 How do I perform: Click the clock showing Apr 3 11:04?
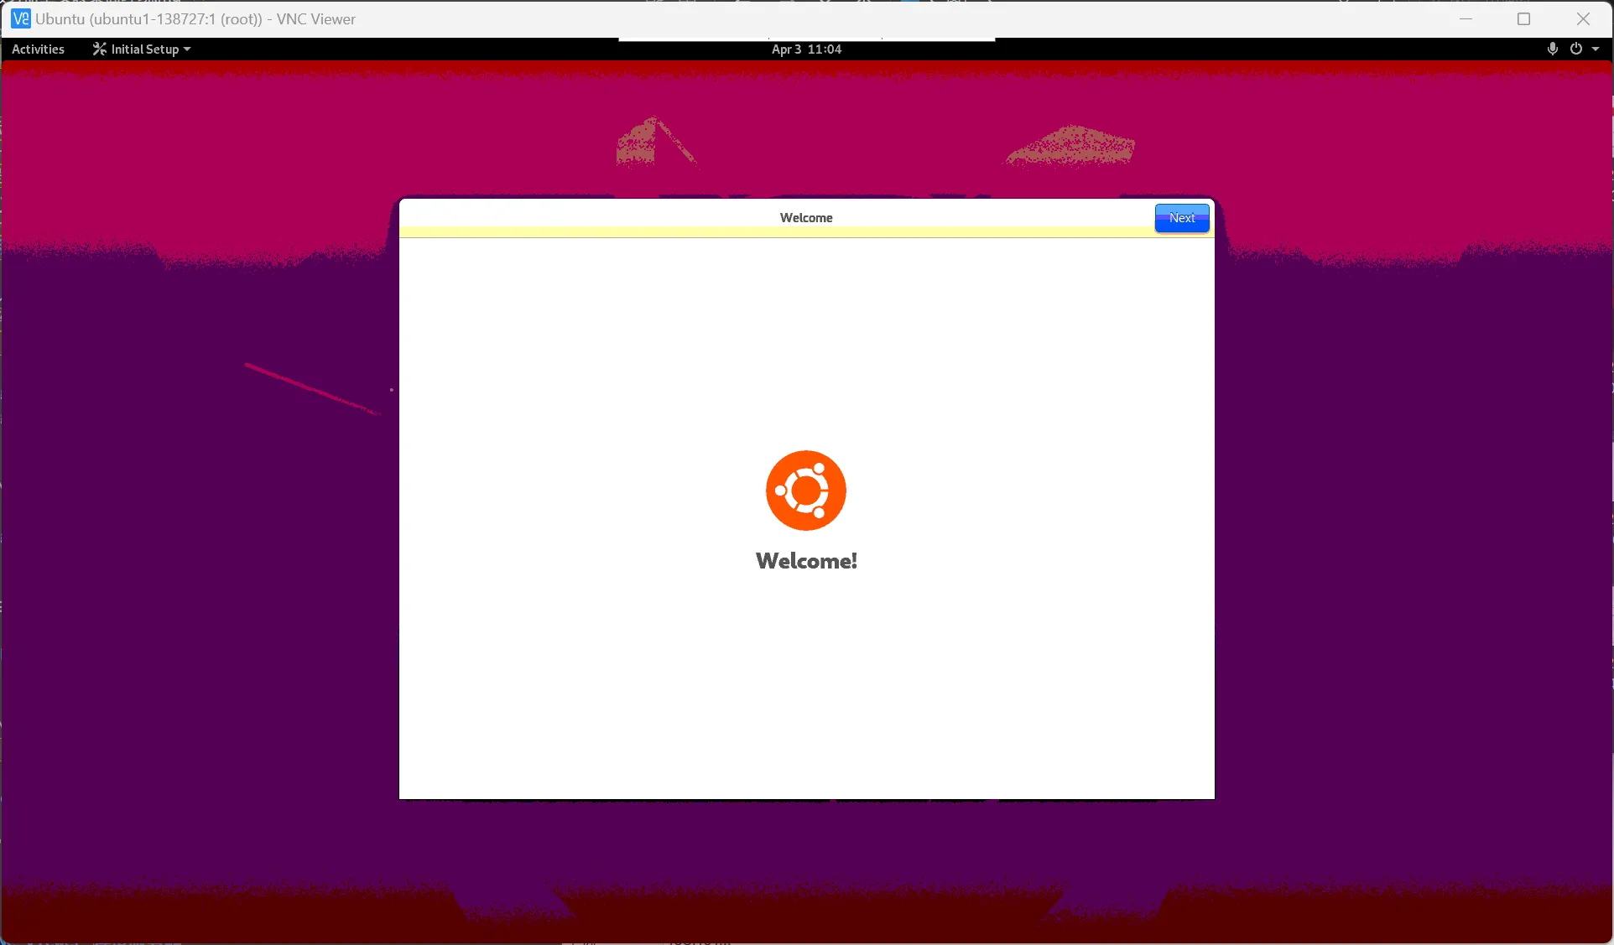point(806,49)
